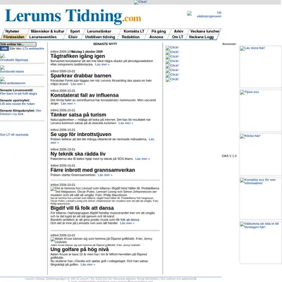The width and height of the screenshot is (282, 282).
Task: Switch to the Människor & kultur tab
Action: pos(47,31)
